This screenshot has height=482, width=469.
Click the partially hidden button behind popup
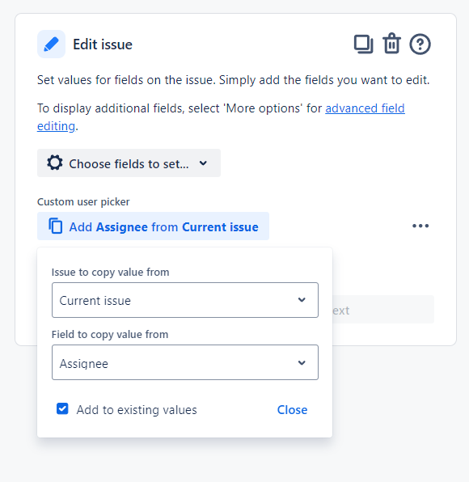tap(383, 310)
